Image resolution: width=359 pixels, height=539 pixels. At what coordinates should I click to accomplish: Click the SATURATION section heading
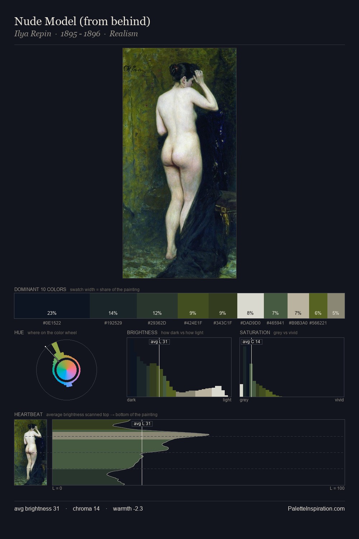[x=255, y=332]
